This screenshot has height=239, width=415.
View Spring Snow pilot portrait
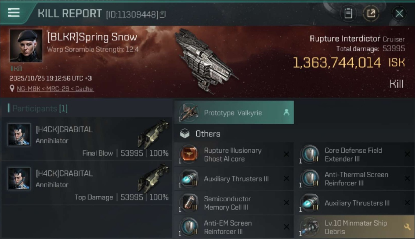click(x=26, y=46)
